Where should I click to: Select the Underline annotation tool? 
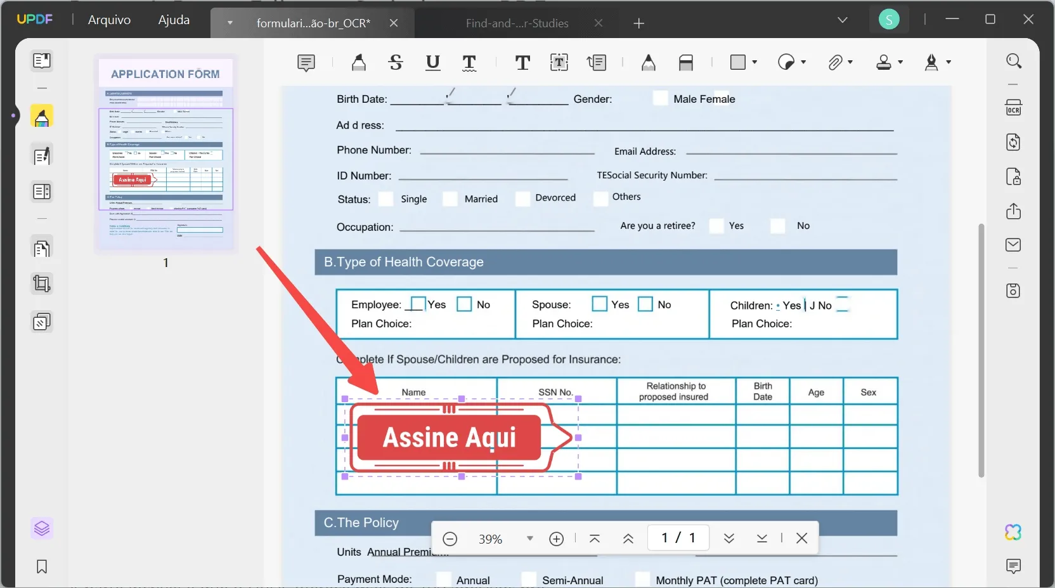[x=434, y=62]
